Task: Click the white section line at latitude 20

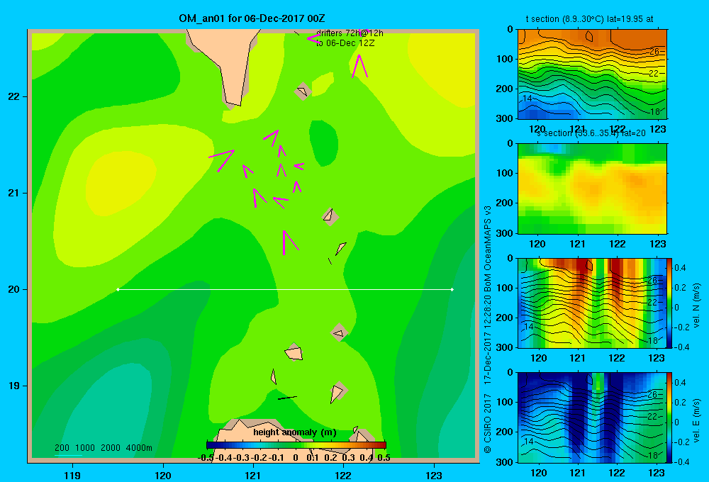Action: 285,289
